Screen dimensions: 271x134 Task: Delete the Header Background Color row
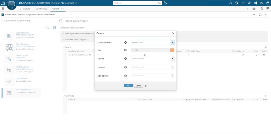[264, 55]
